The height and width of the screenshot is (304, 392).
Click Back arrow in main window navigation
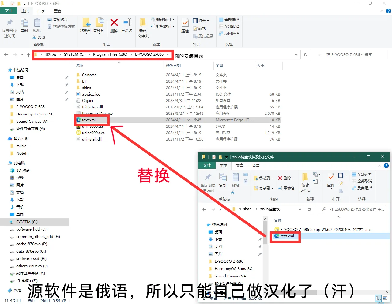6,55
